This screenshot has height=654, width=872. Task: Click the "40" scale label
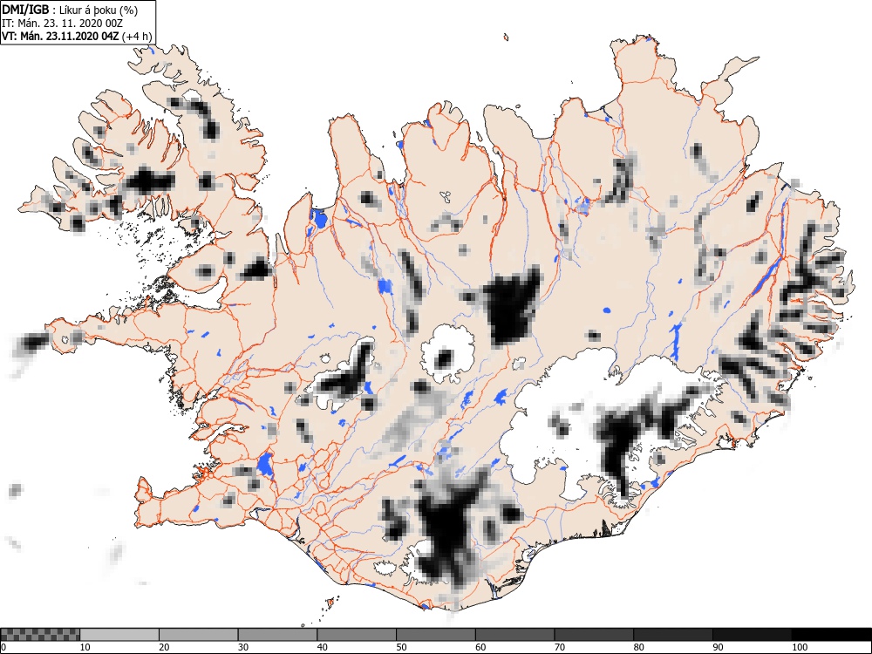tap(322, 647)
